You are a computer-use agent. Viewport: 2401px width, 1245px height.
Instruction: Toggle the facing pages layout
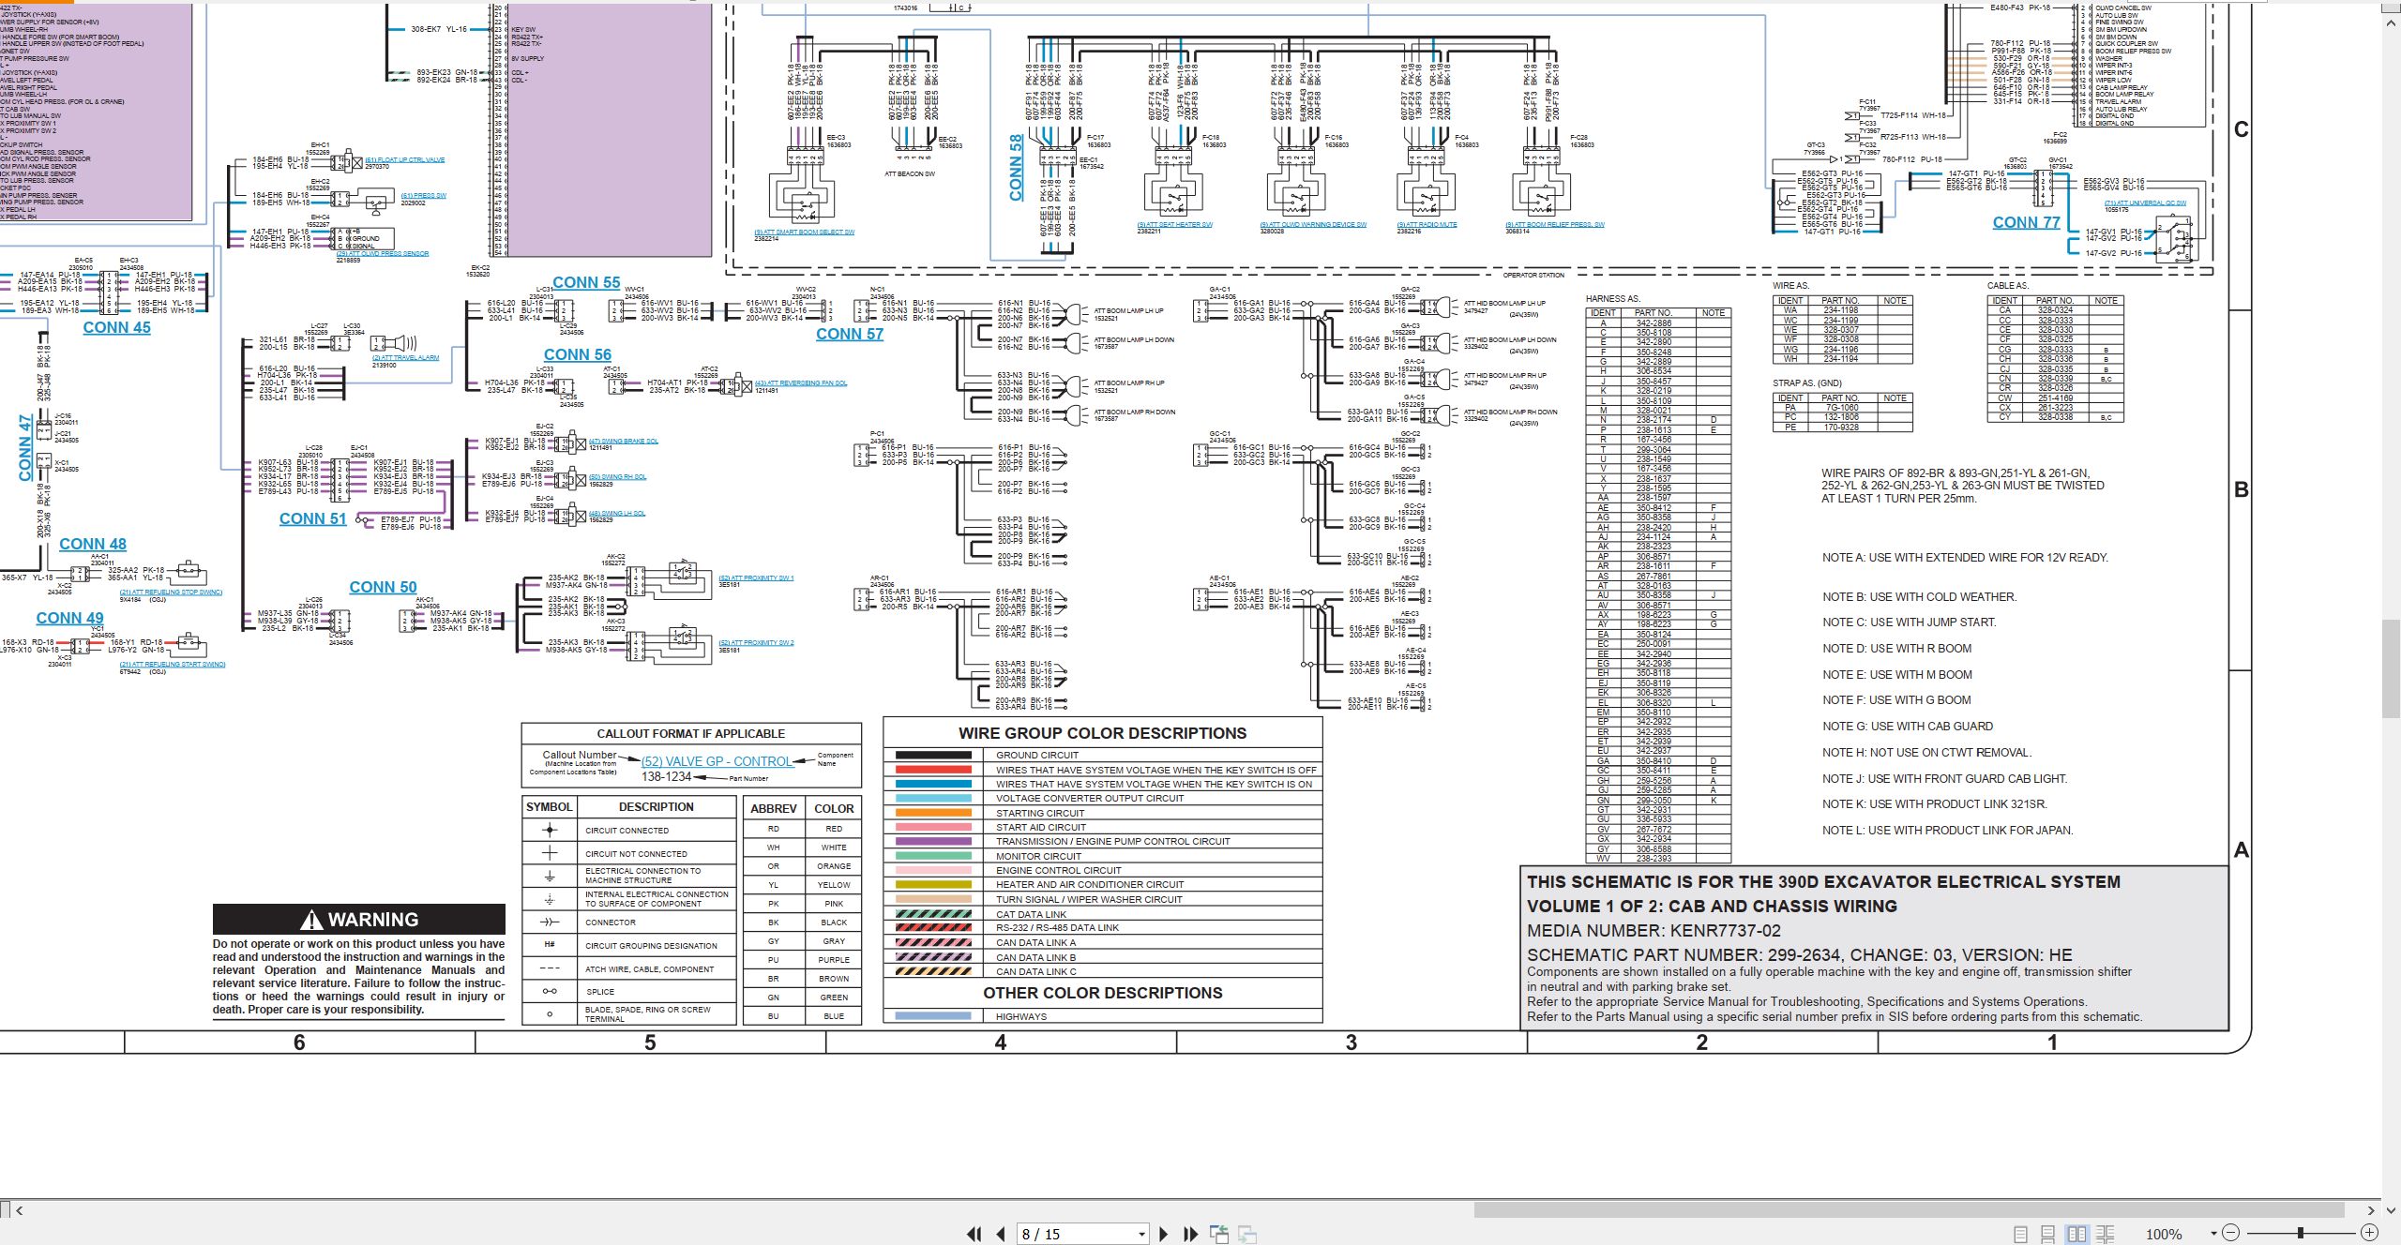click(x=2077, y=1234)
